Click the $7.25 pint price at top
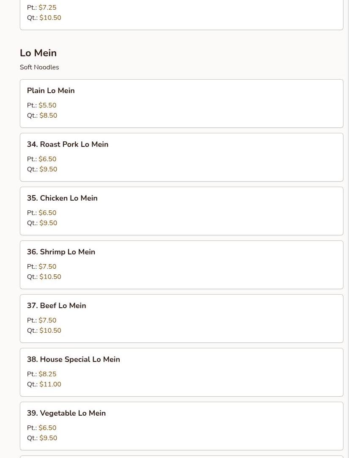Viewport: 357px width, 458px height. (47, 8)
